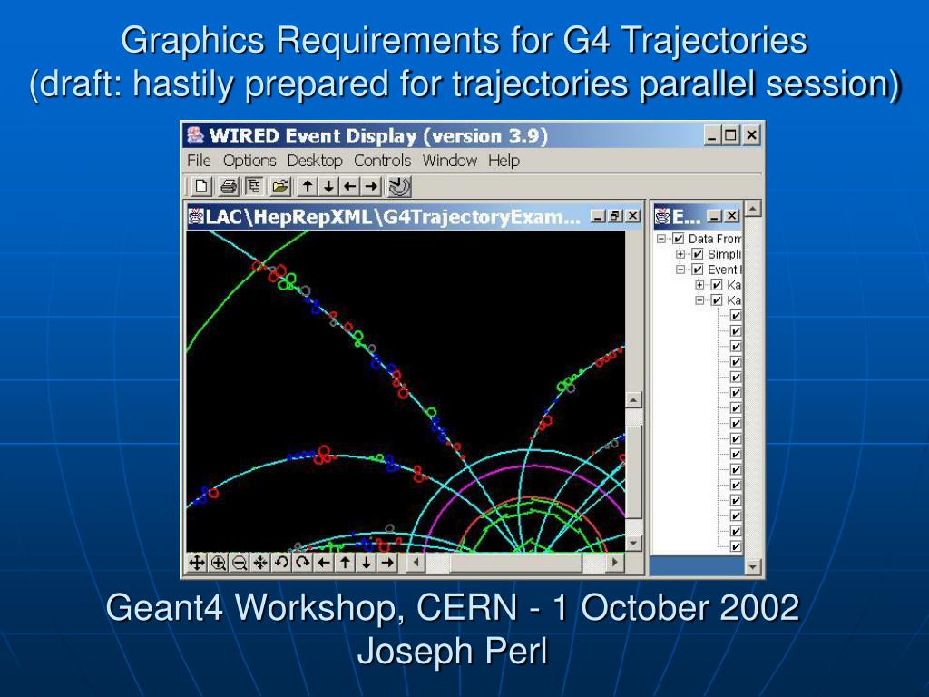Select the 'Data From' tree label
The height and width of the screenshot is (697, 929).
(715, 239)
